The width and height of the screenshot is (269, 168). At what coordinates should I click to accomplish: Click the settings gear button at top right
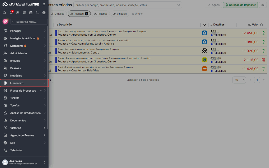point(263,5)
